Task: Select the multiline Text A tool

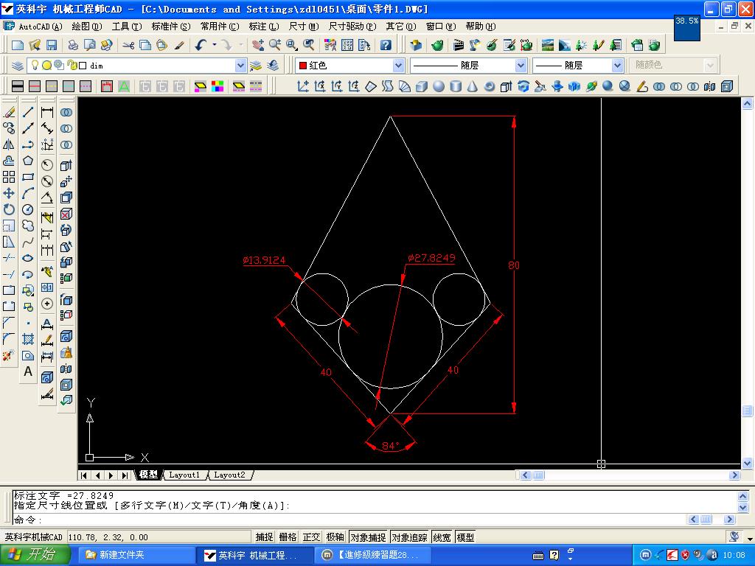Action: coord(28,371)
